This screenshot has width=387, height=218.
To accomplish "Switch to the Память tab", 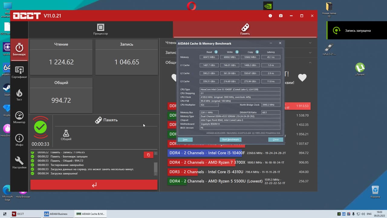I will pyautogui.click(x=245, y=29).
